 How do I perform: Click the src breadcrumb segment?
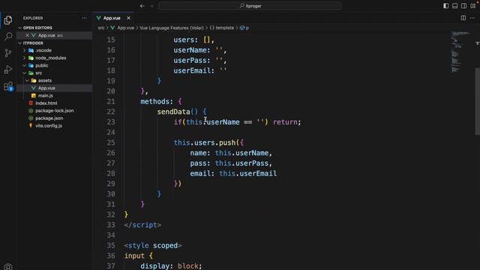(101, 28)
